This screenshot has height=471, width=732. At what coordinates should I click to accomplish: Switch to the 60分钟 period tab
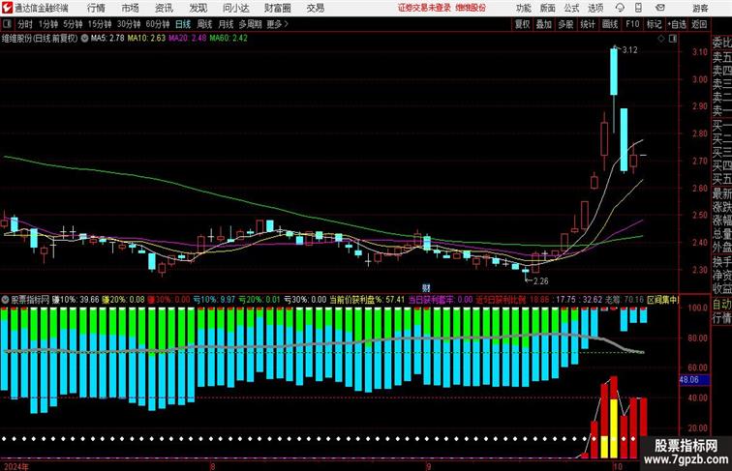tap(158, 24)
